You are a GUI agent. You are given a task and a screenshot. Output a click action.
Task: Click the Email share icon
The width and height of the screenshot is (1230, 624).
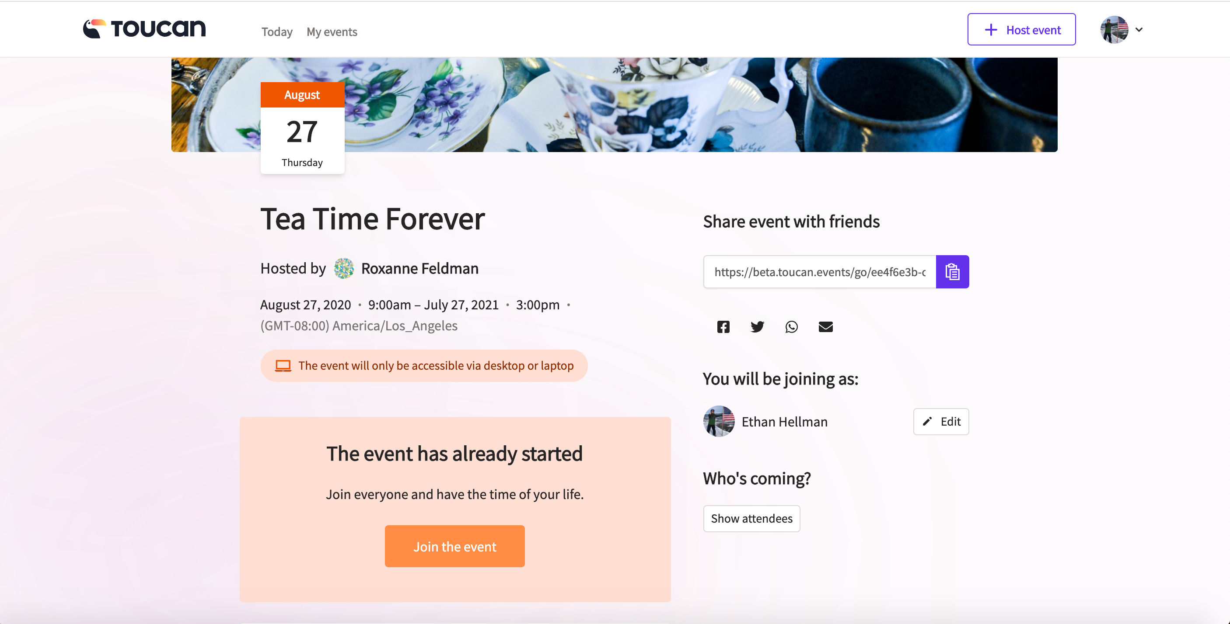coord(825,326)
